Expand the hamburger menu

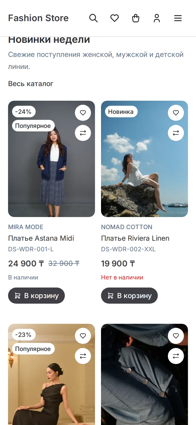(178, 18)
